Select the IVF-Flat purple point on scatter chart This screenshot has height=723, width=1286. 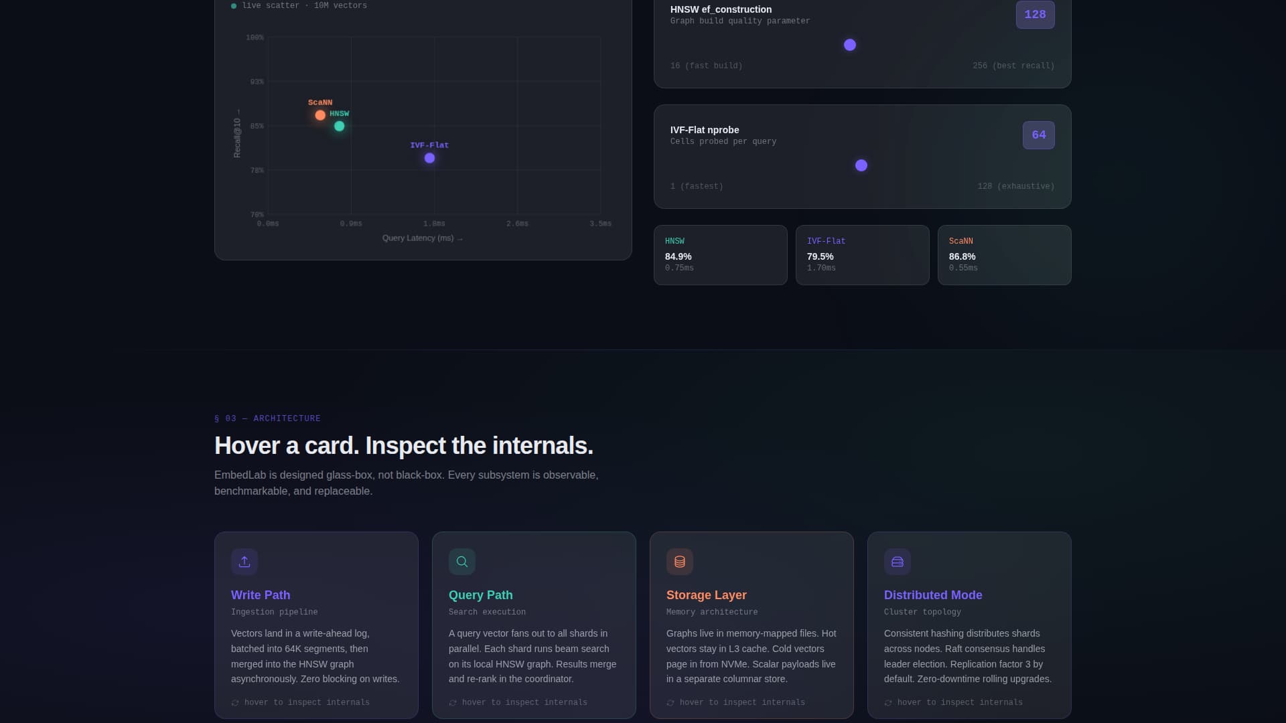(430, 158)
